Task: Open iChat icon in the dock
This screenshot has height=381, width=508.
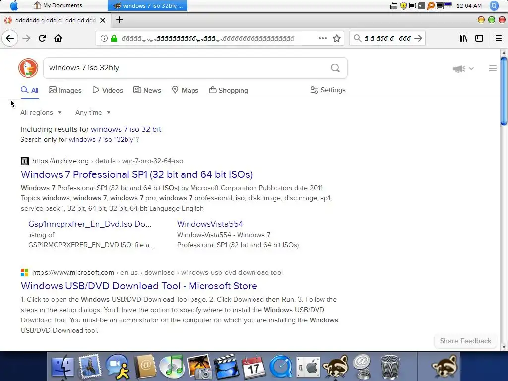Action: coord(117,367)
